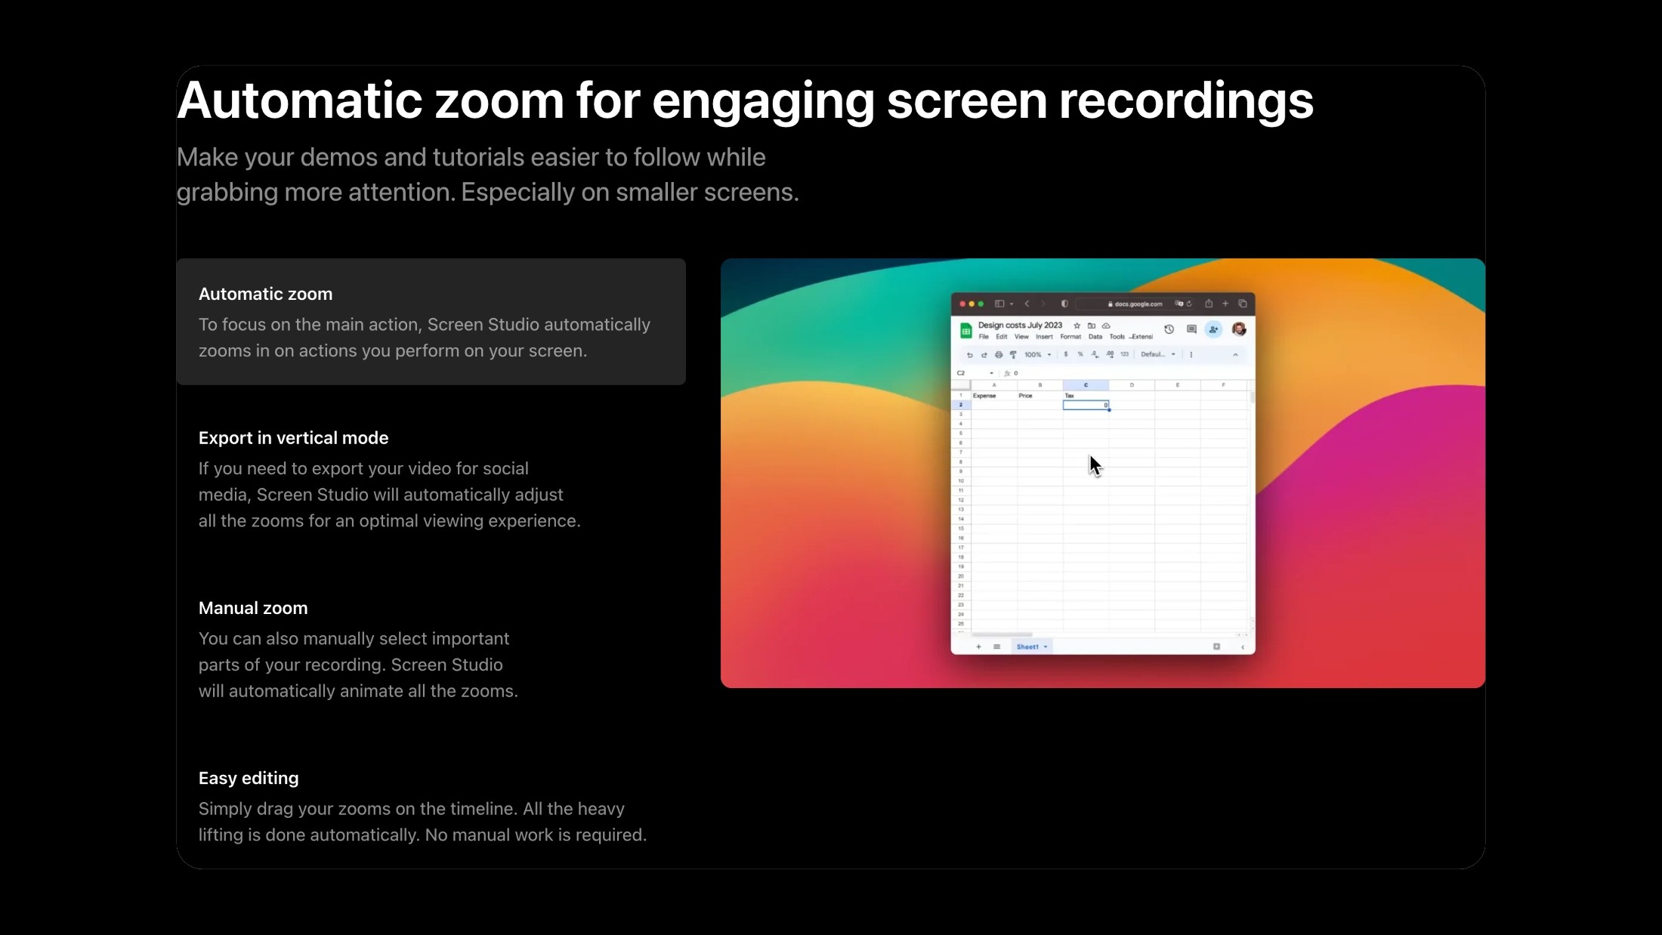Open the three-dot more toolbar options
Viewport: 1662px width, 935px height.
click(1191, 354)
